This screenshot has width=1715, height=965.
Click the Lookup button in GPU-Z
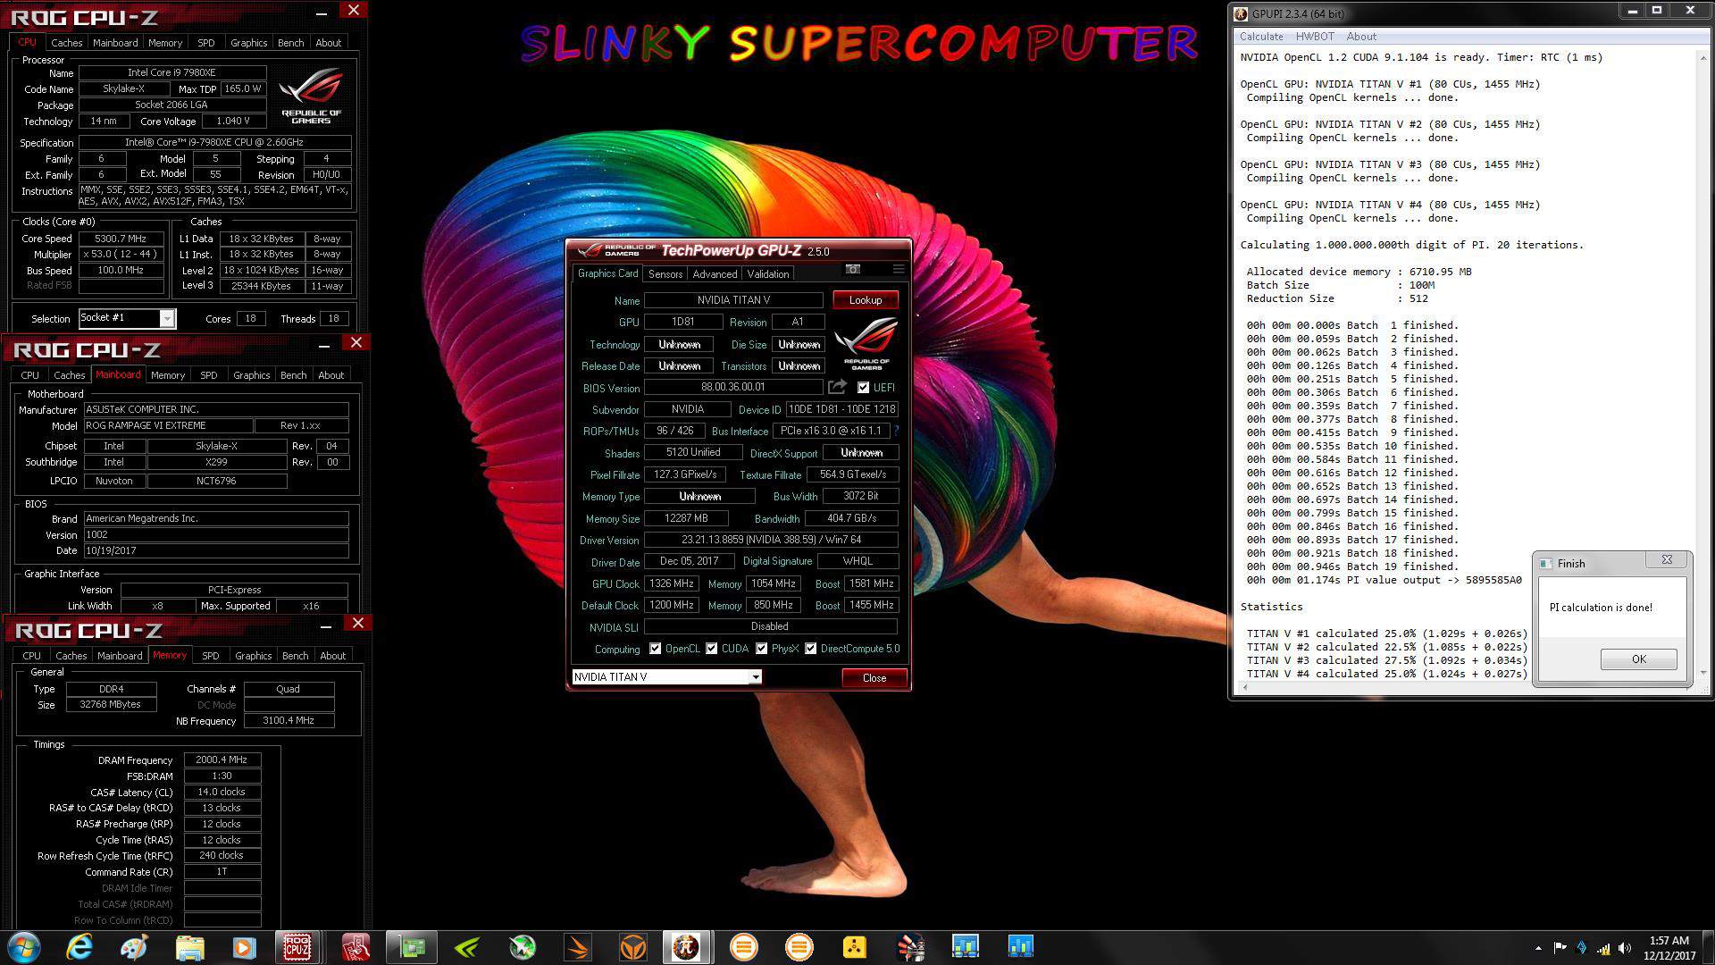(865, 300)
